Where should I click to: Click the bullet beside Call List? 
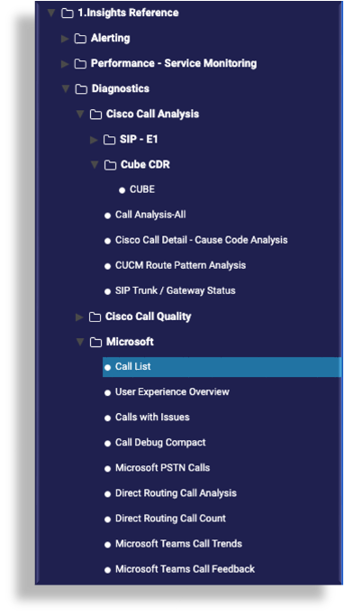pos(107,367)
